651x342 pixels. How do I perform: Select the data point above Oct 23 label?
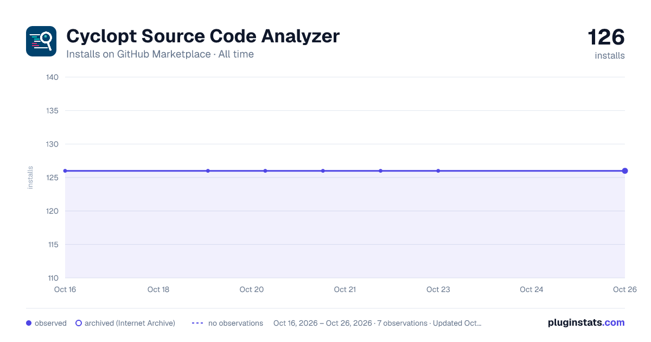click(438, 171)
